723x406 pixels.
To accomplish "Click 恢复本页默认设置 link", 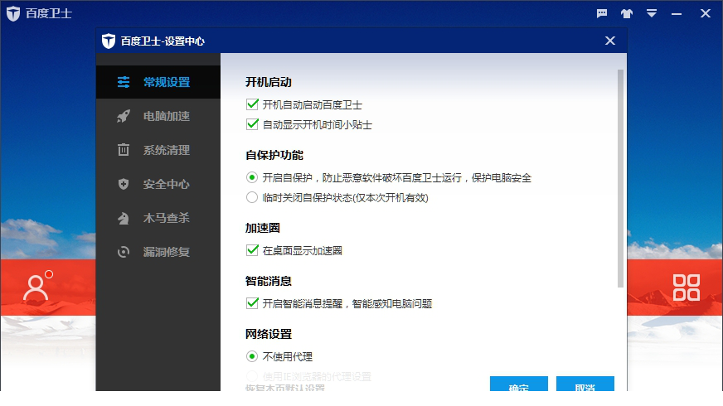I will [x=285, y=388].
